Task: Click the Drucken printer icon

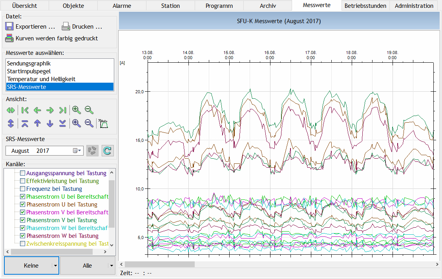Action: pyautogui.click(x=66, y=26)
